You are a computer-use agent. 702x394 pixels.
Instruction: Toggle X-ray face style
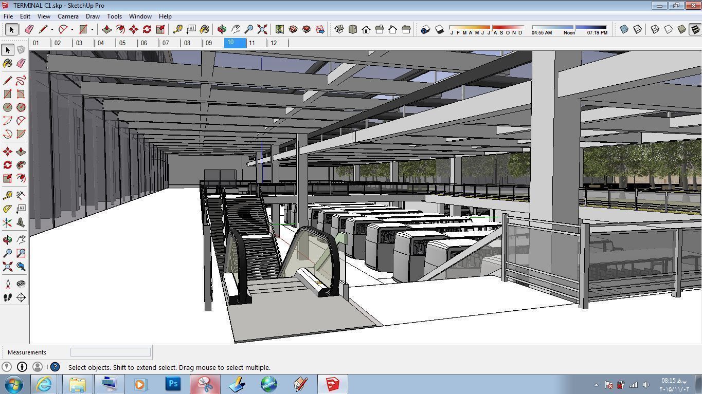click(x=624, y=30)
